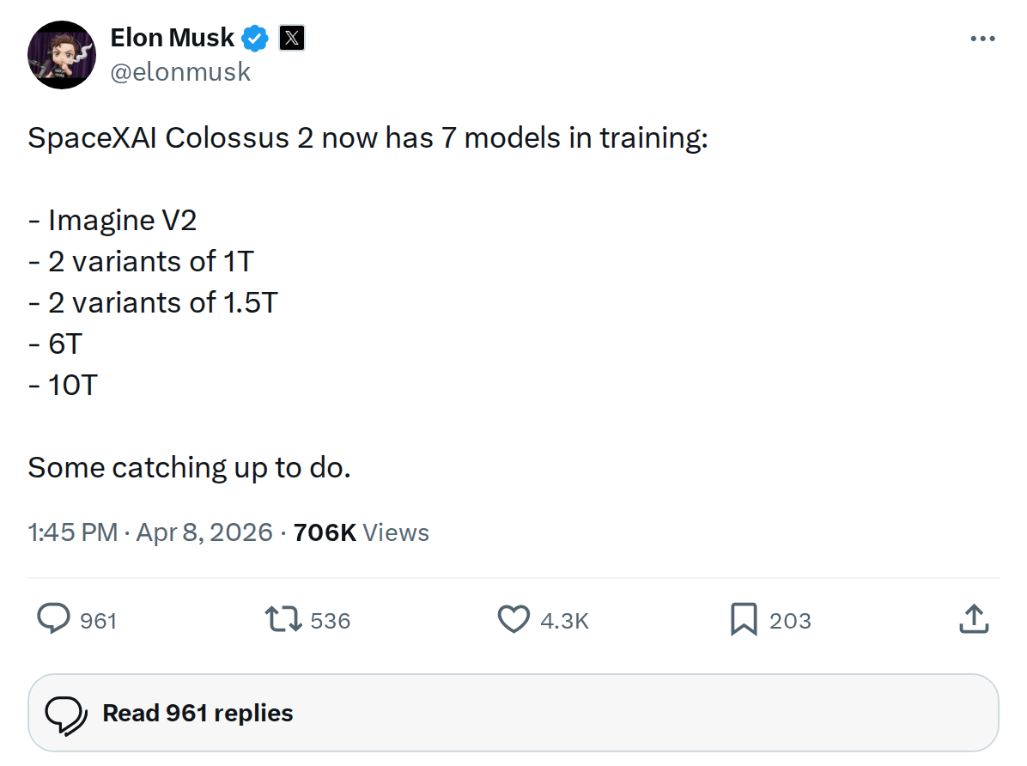Like the tweet
The image size is (1027, 766).
click(x=513, y=619)
